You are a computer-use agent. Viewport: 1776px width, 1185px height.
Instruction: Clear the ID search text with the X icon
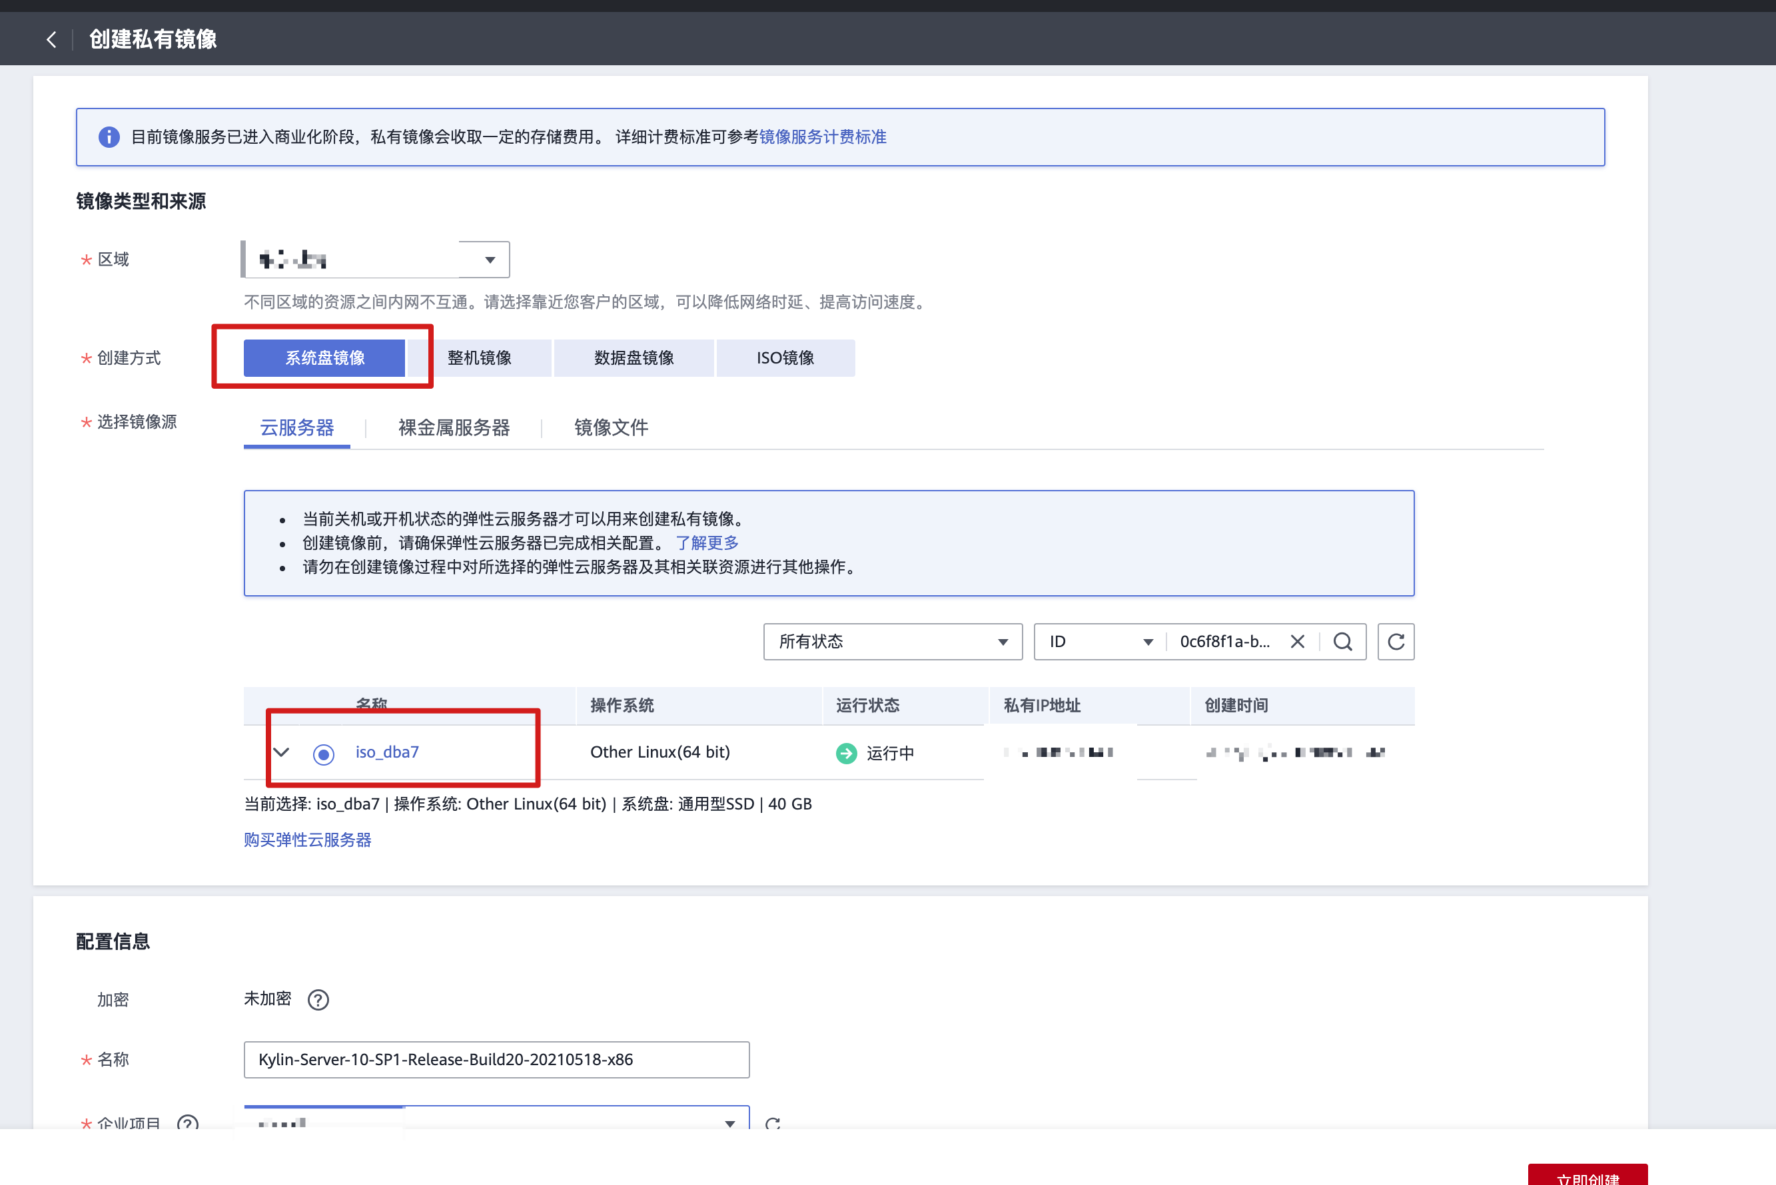click(x=1298, y=641)
